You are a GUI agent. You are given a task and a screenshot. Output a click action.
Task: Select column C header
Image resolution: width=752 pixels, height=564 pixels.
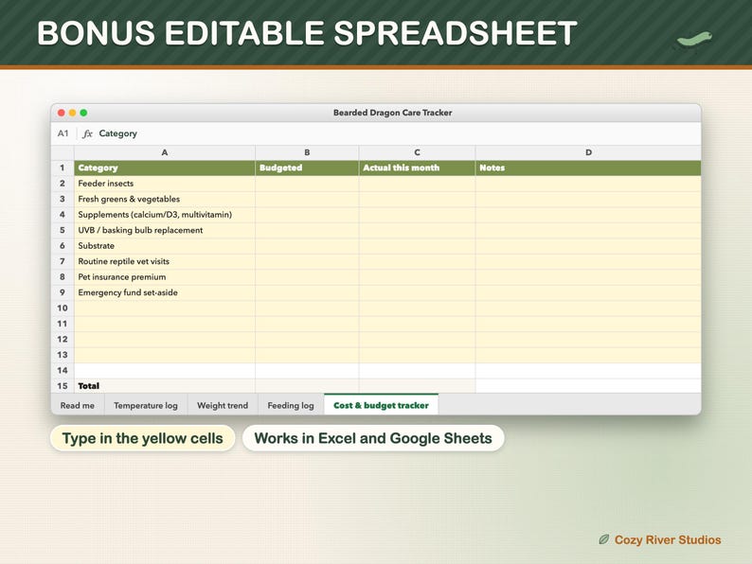(x=418, y=152)
